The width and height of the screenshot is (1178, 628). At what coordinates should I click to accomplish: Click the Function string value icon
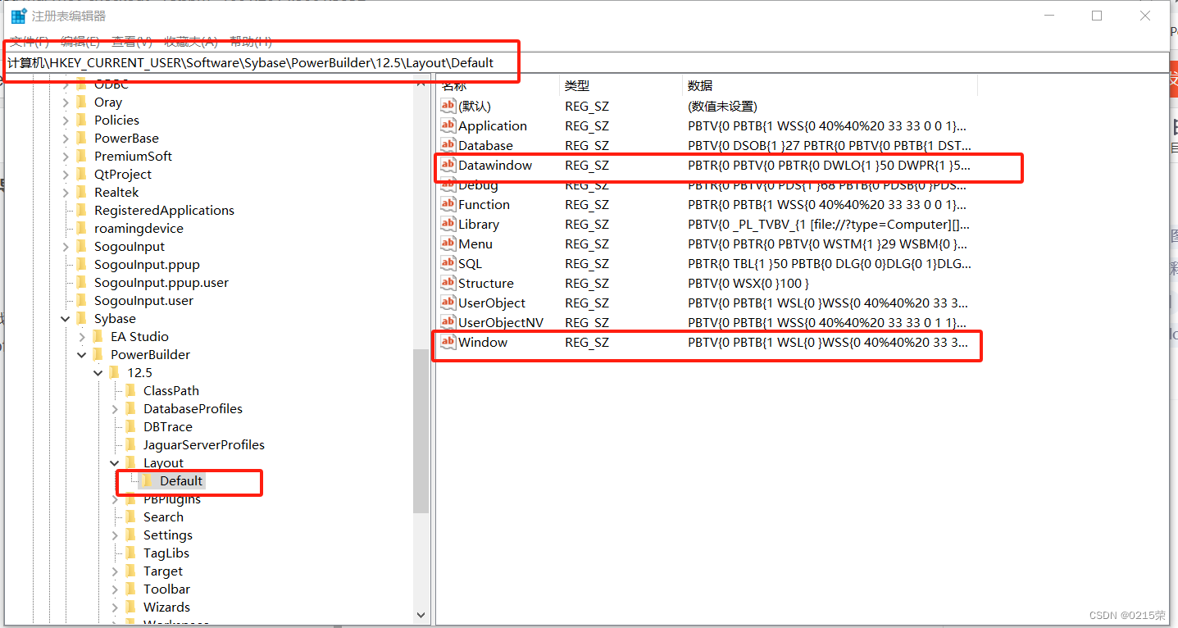[448, 204]
